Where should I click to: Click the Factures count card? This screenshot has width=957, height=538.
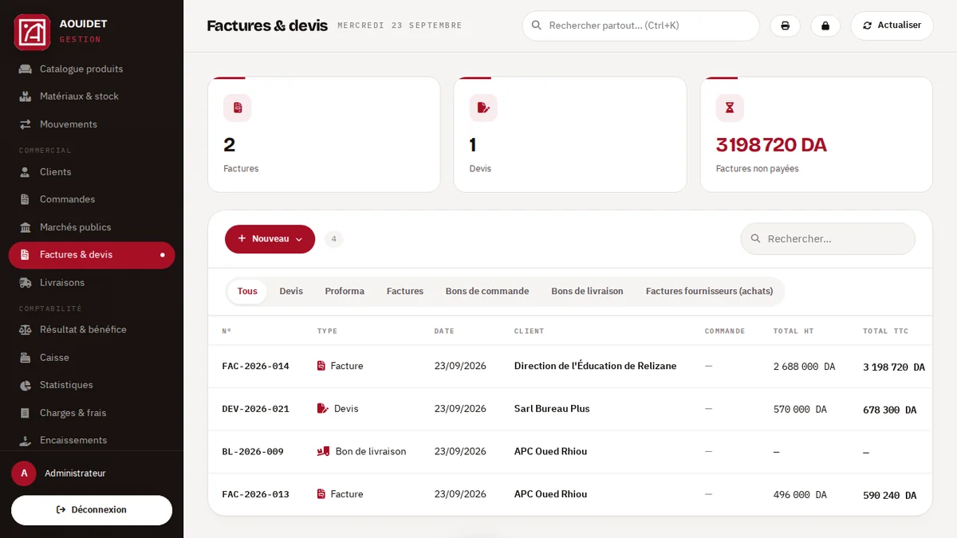[x=324, y=135]
